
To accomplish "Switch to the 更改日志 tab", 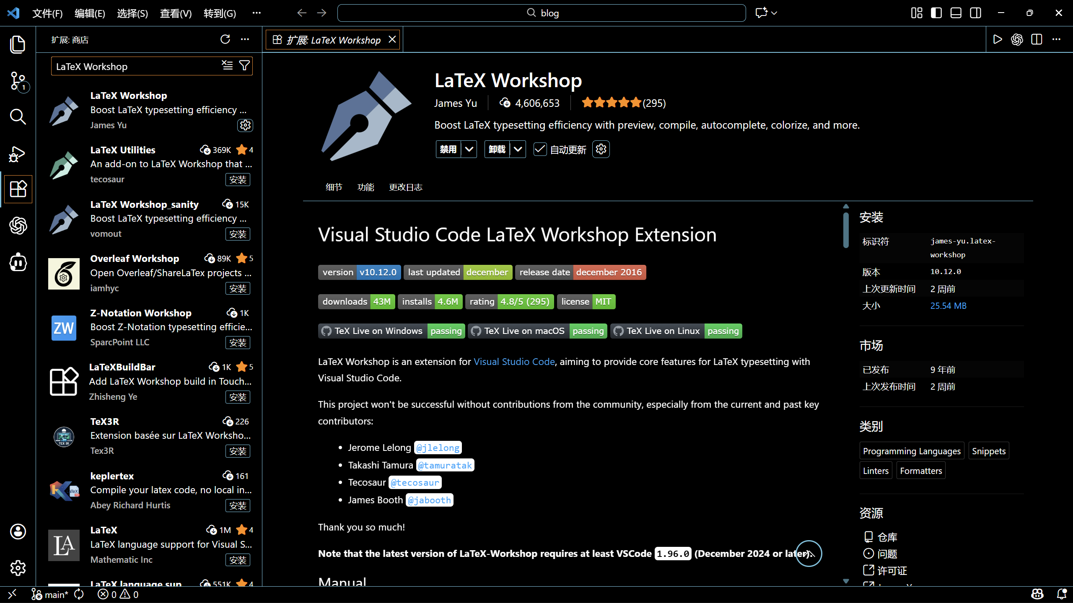I will (405, 187).
